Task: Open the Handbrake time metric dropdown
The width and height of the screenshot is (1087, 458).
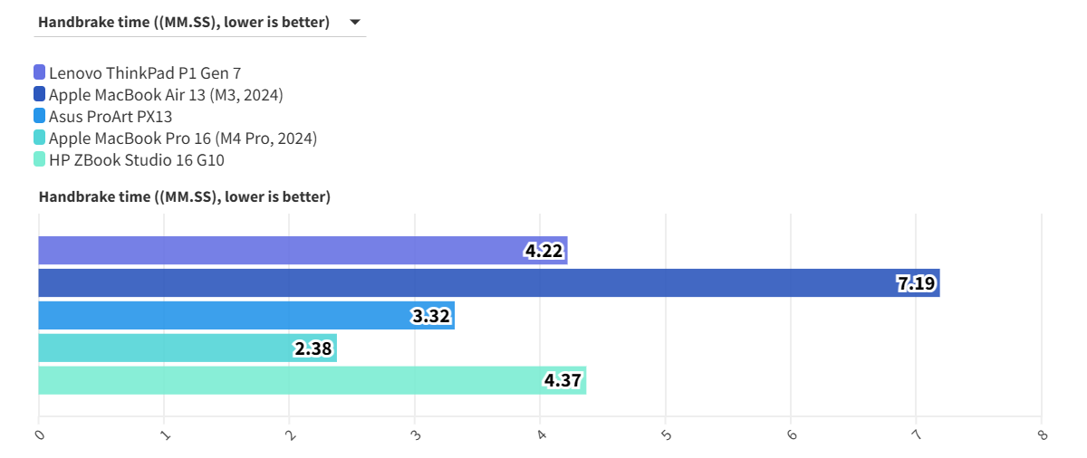Action: pyautogui.click(x=183, y=22)
